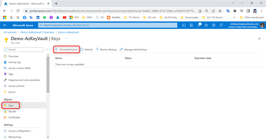Open Facebook bookmark icon
Viewport: 266px width, 139px height.
[x=25, y=17]
